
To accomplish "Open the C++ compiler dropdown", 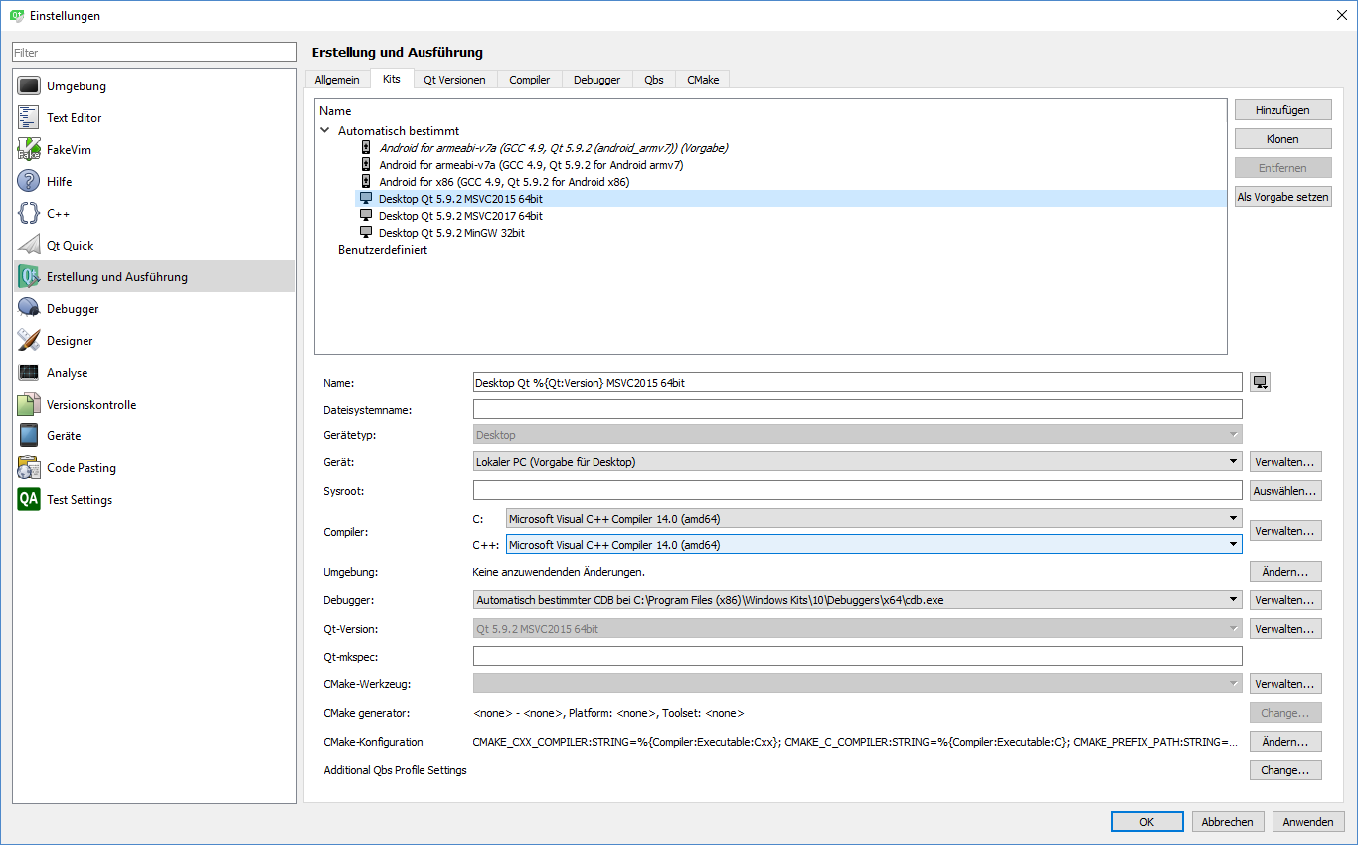I will coord(874,545).
